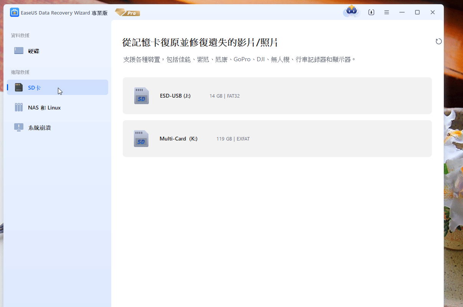The height and width of the screenshot is (307, 463).
Task: Click the gold Pro badge
Action: (x=128, y=13)
